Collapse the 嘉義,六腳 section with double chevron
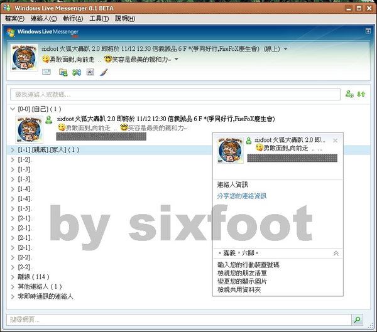377x332 pixels. [x=336, y=253]
